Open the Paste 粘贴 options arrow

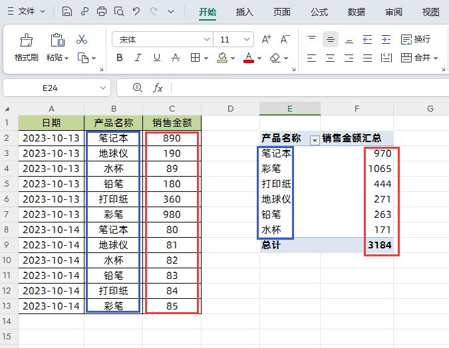tap(67, 58)
